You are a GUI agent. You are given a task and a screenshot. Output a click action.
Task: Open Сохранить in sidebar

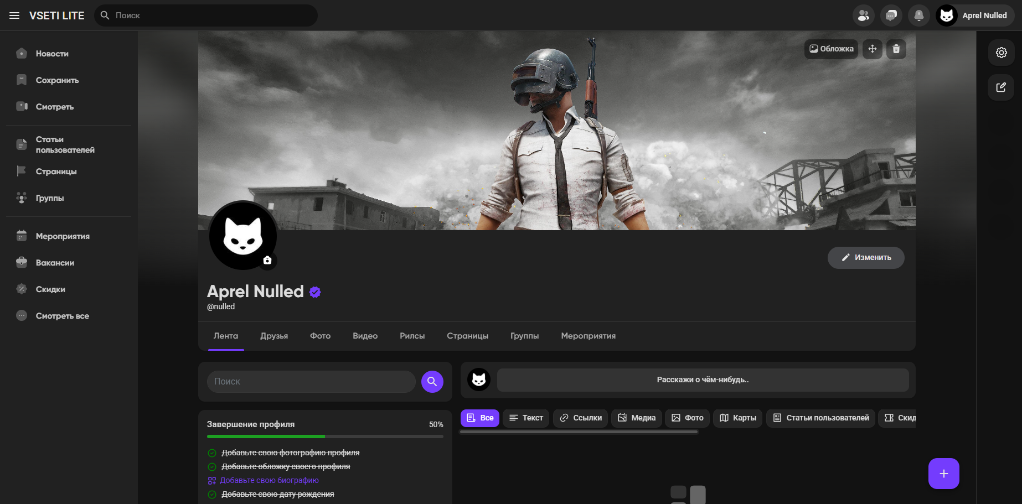pyautogui.click(x=69, y=80)
